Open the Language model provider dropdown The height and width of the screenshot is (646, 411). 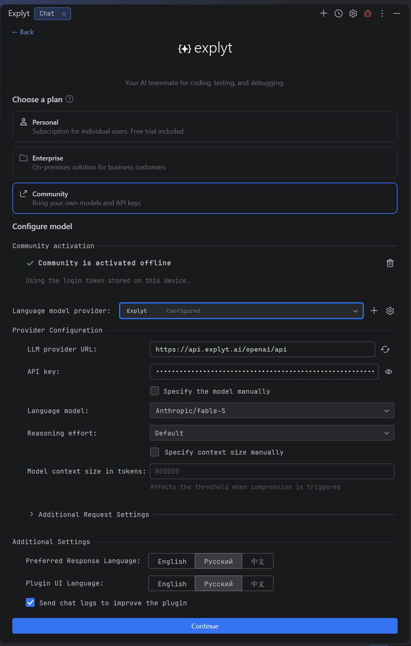pyautogui.click(x=241, y=311)
